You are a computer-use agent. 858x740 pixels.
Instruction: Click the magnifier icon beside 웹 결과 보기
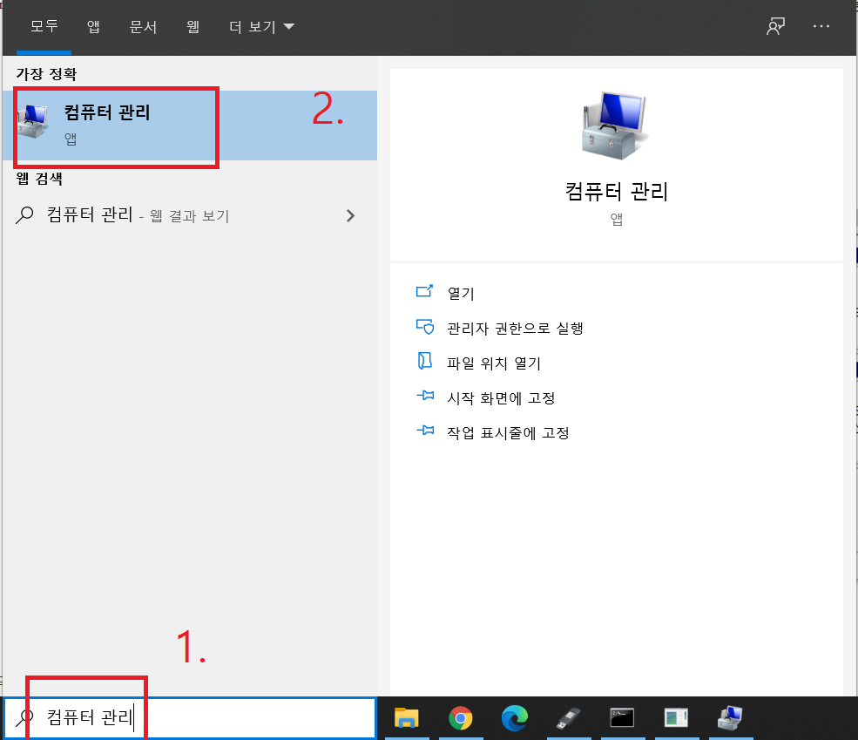24,215
